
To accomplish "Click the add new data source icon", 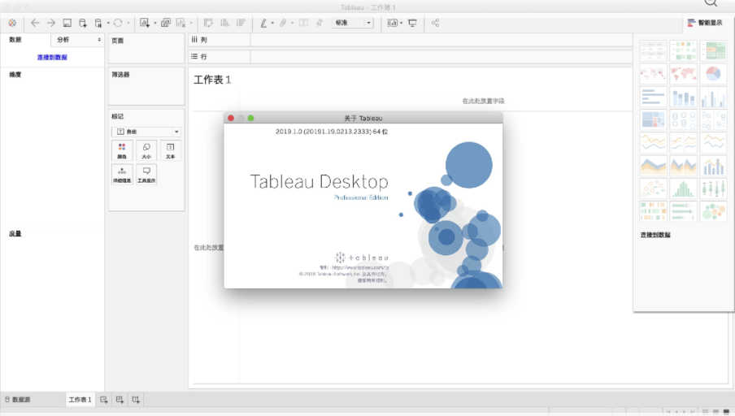I will [83, 23].
